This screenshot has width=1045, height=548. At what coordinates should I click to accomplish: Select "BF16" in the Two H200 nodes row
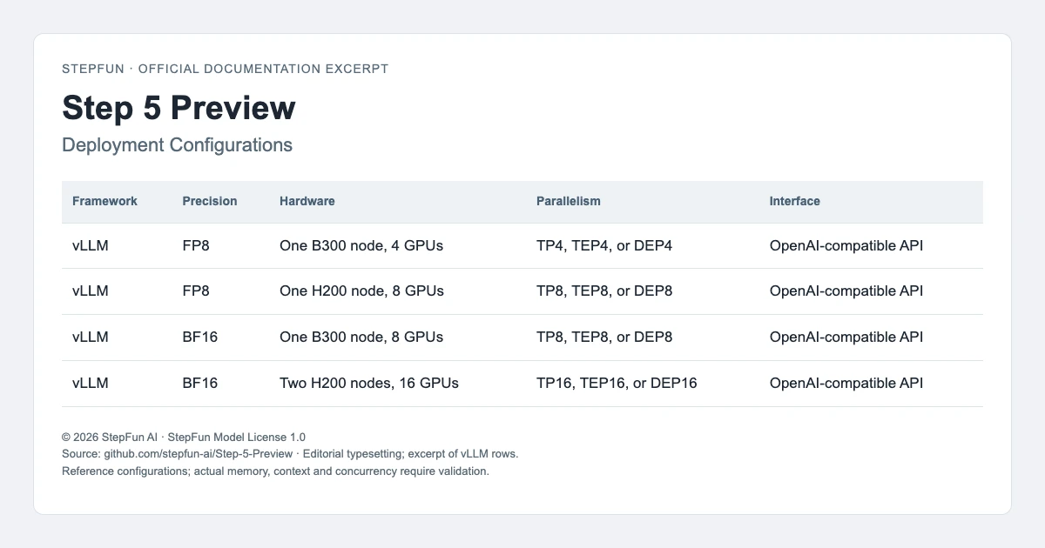tap(200, 383)
